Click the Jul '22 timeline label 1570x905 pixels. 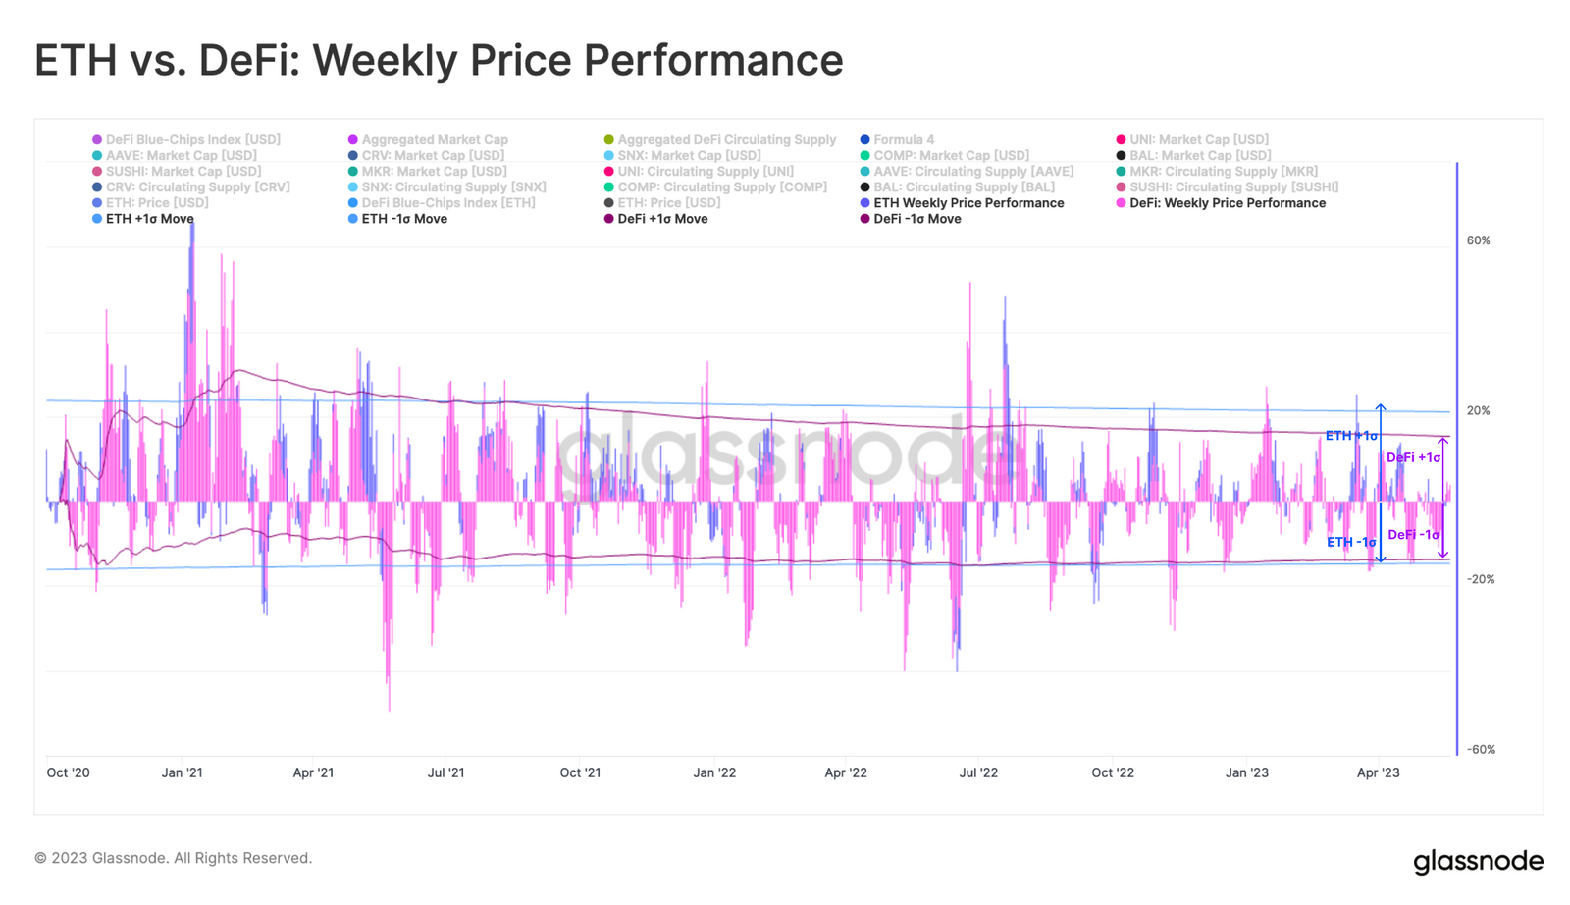[978, 773]
